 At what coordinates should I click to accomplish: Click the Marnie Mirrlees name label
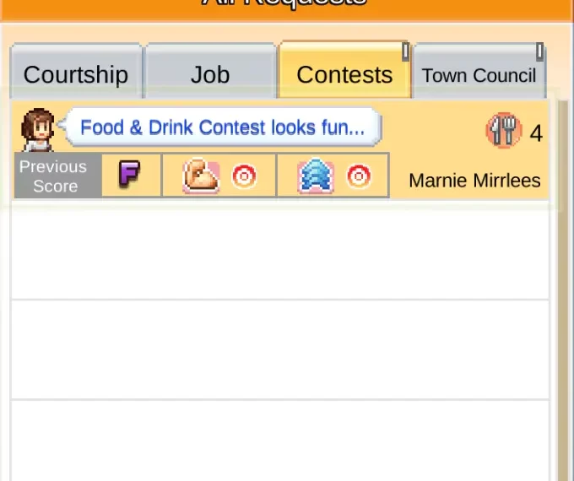(x=474, y=180)
